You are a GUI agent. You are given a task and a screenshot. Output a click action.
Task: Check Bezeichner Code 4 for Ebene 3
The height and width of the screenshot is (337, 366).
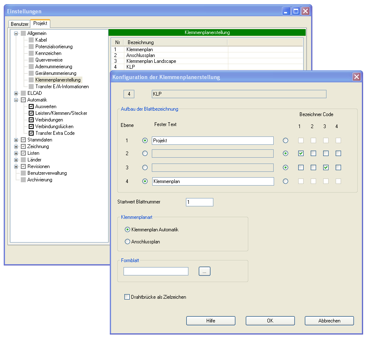[338, 167]
